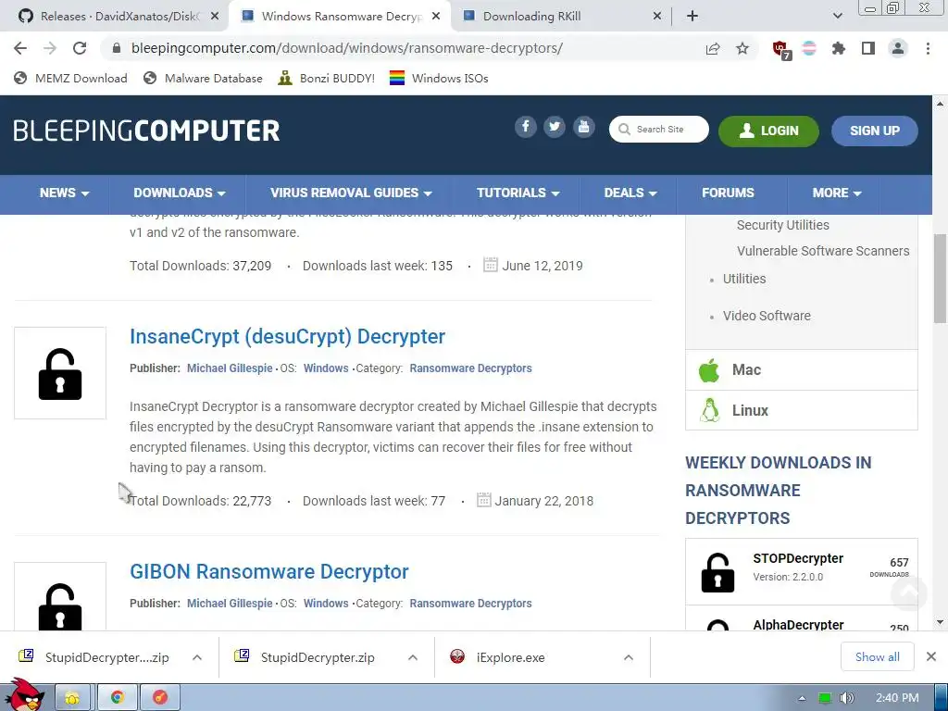The image size is (948, 711).
Task: Open Security Utilities sidebar link
Action: pyautogui.click(x=783, y=225)
